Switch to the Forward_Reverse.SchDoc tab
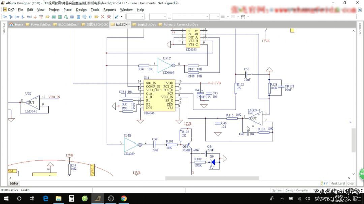This screenshot has width=364, height=204. tap(178, 24)
